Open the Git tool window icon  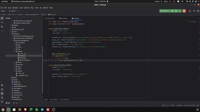2,102
